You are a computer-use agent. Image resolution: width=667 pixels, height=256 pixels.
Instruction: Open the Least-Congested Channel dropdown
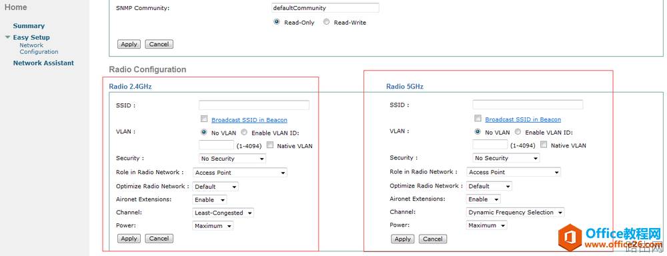pyautogui.click(x=223, y=213)
